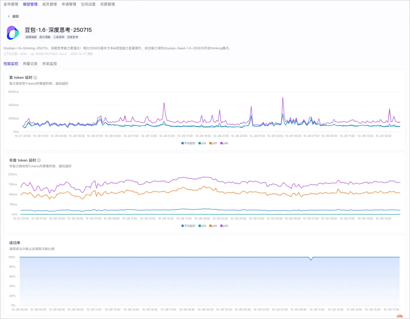Toggle p95 legend in 非首 token chart

[213, 226]
